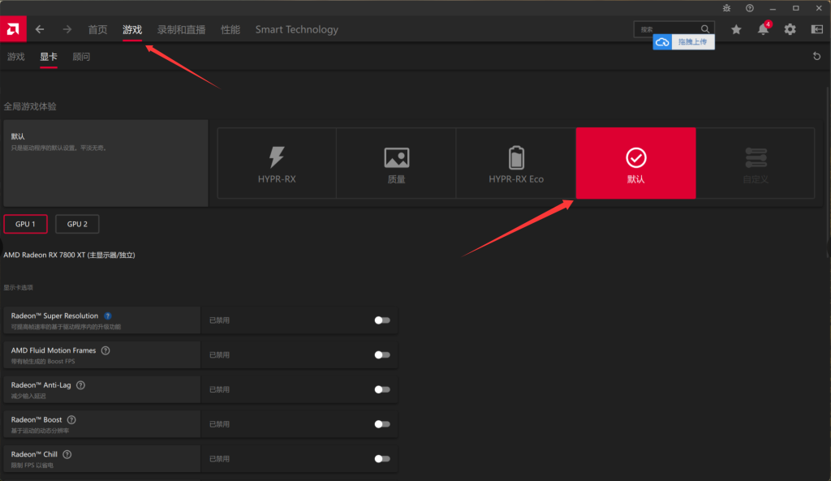Switch to the 显卡 sub-tab

click(x=48, y=57)
